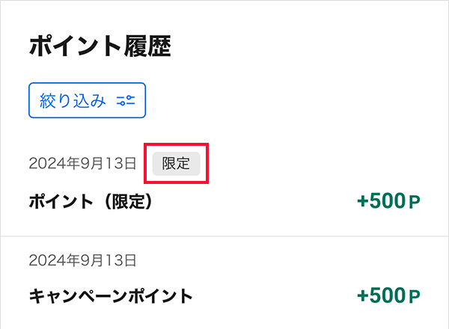
Task: Click the ポイント履歴 page heading
Action: (x=100, y=46)
